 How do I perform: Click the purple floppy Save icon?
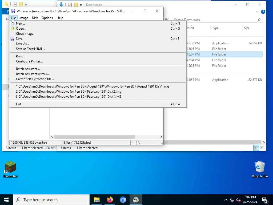pyautogui.click(x=12, y=38)
